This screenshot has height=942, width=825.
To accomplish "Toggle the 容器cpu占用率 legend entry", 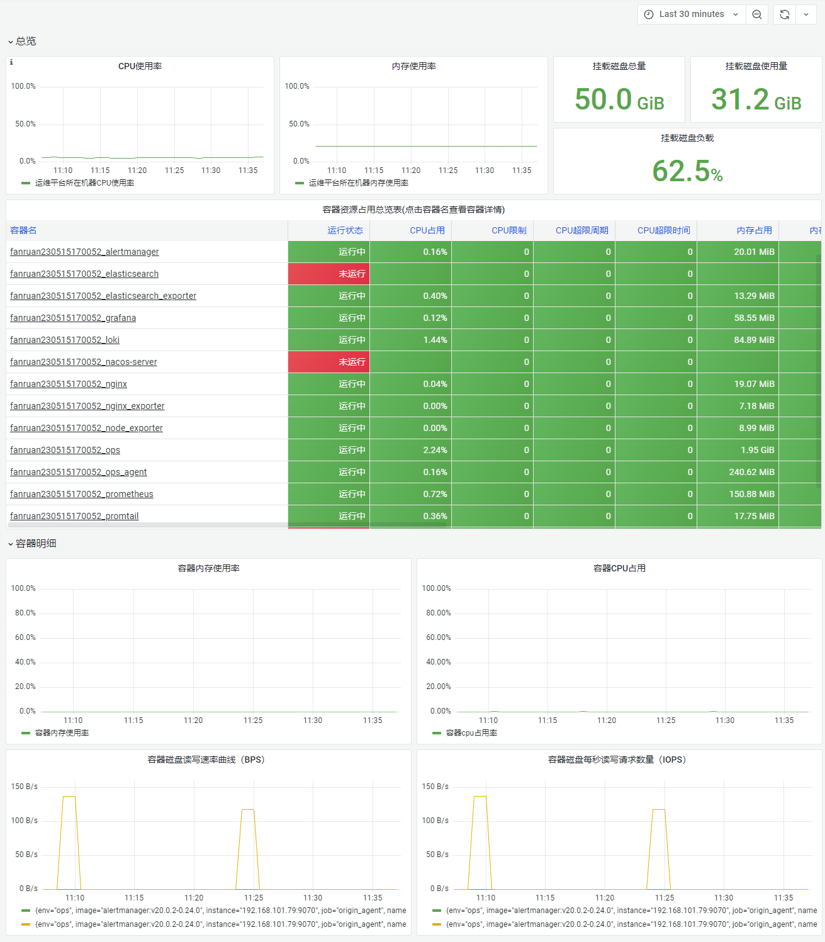I will 464,733.
